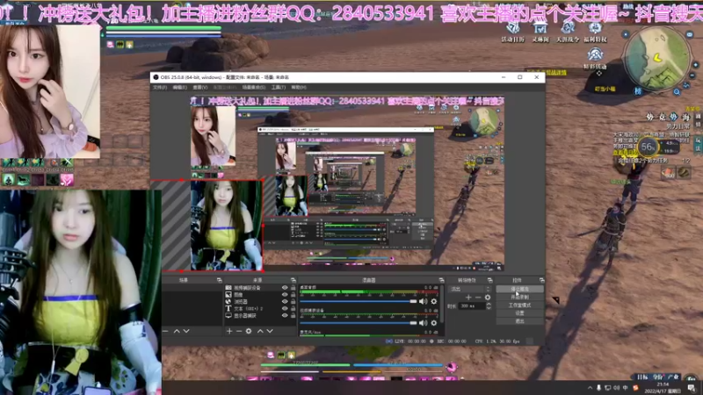Image resolution: width=703 pixels, height=395 pixels.
Task: Open 活动日历 icon in the game
Action: coord(512,32)
